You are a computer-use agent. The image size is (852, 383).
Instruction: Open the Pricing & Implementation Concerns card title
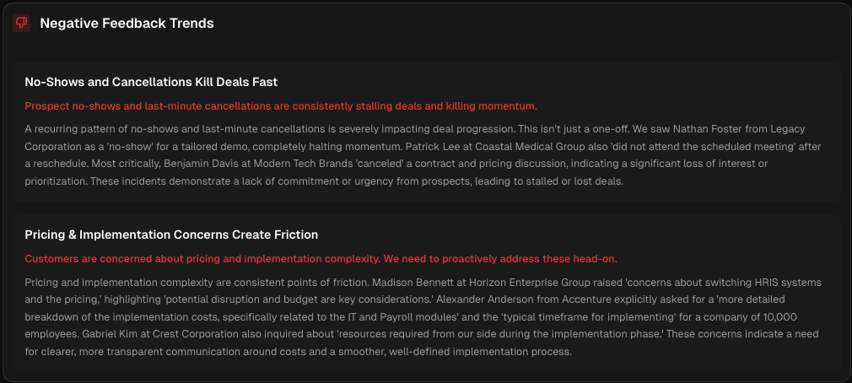171,235
